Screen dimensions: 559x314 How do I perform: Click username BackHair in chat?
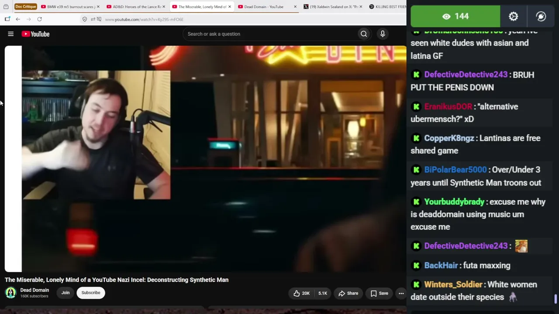tap(441, 265)
